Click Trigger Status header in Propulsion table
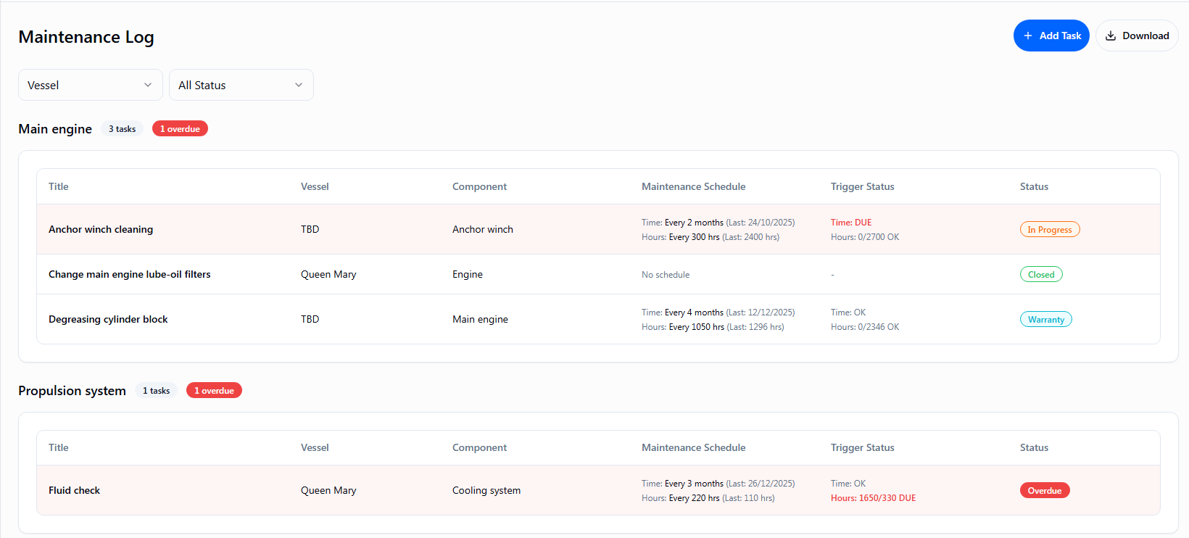Image resolution: width=1189 pixels, height=538 pixels. pos(862,447)
